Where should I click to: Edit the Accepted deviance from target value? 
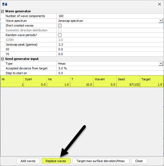[110, 68]
